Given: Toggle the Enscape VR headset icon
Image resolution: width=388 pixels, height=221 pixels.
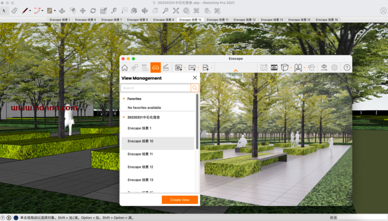Looking at the screenshot, I should point(311,68).
